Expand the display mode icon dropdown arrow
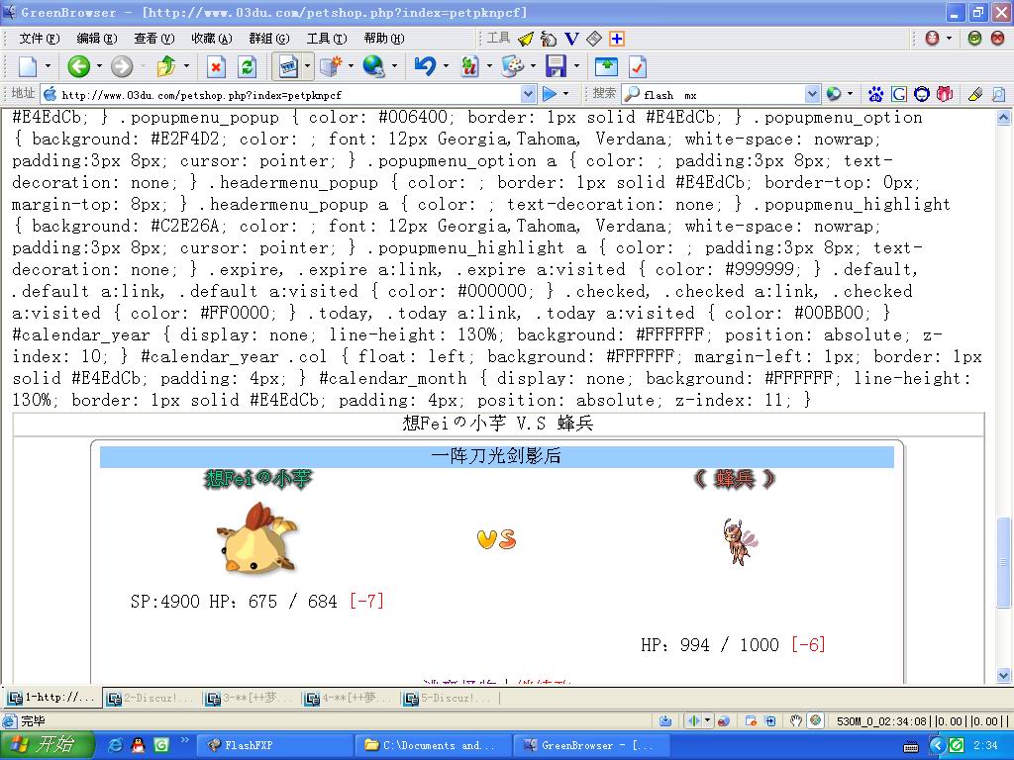The height and width of the screenshot is (760, 1014). coord(307,66)
